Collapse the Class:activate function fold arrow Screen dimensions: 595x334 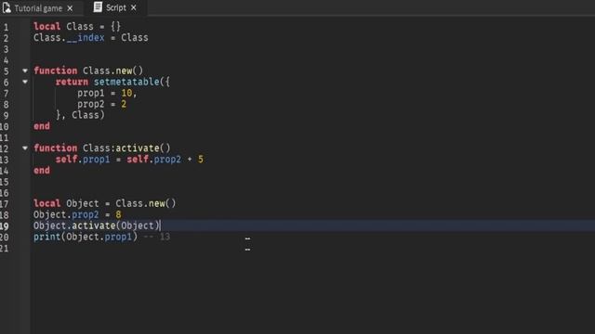point(25,148)
